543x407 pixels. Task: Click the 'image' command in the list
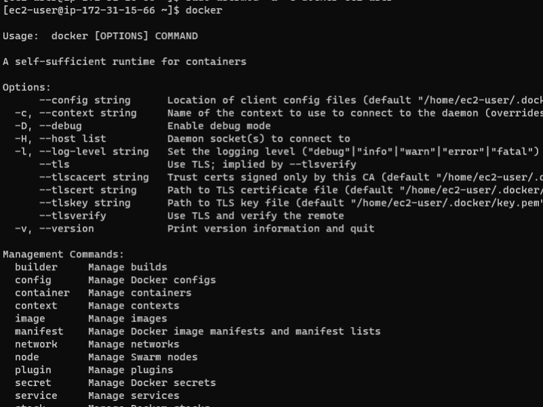[x=30, y=318]
